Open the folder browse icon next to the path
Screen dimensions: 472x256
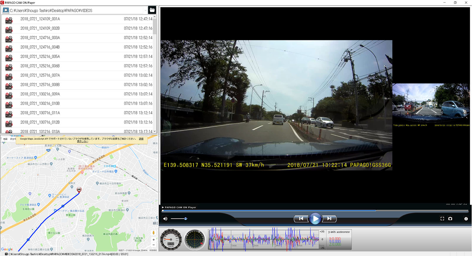(x=152, y=10)
